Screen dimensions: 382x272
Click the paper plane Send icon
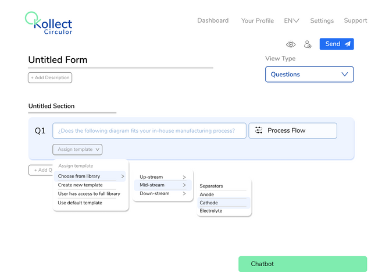tap(347, 44)
